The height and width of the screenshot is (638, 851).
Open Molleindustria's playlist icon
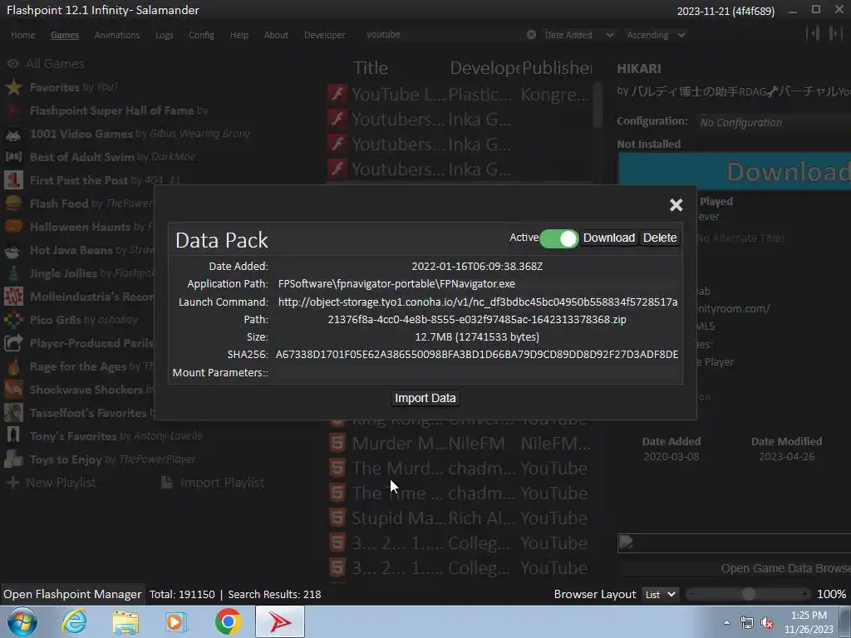13,297
